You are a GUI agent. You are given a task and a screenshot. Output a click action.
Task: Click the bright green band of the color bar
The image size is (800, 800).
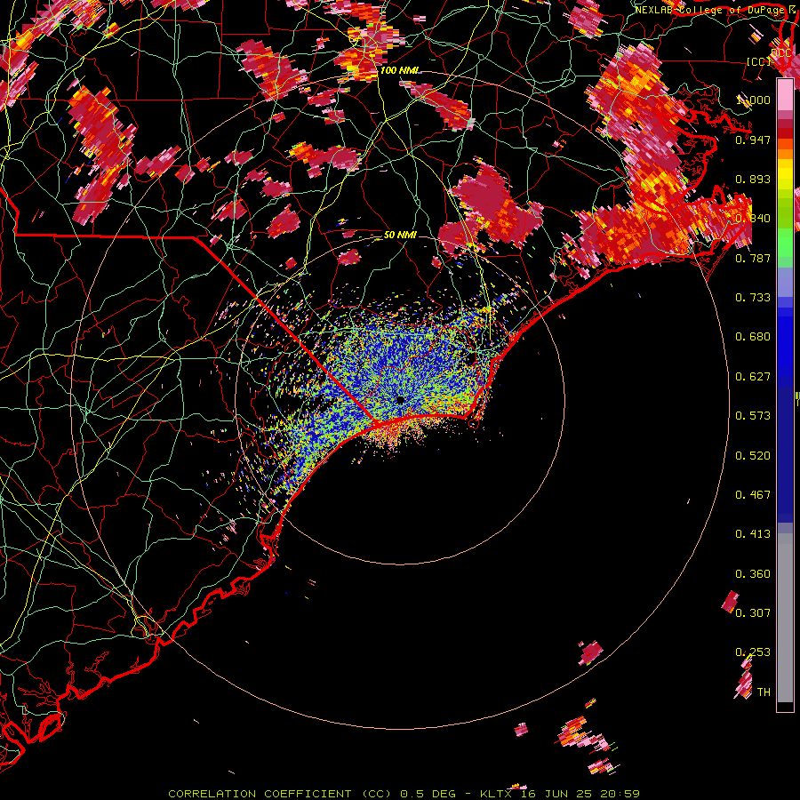click(785, 243)
